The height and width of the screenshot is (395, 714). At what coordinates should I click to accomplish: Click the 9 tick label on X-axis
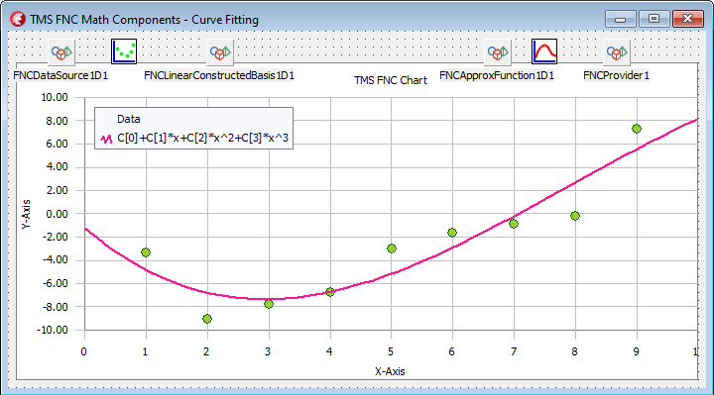coord(636,351)
